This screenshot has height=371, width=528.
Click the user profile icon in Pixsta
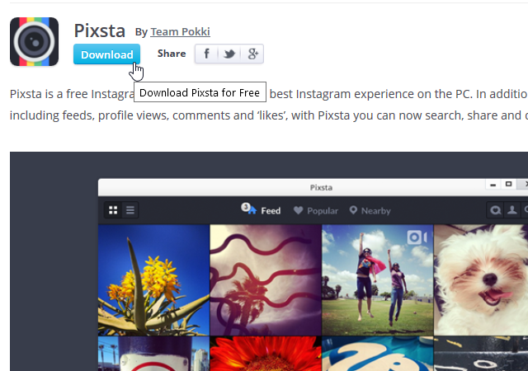pos(512,210)
